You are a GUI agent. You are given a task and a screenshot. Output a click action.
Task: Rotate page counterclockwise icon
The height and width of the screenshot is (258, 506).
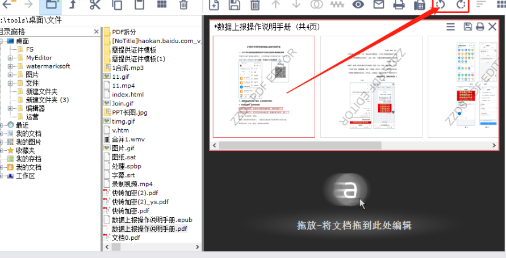tap(441, 5)
